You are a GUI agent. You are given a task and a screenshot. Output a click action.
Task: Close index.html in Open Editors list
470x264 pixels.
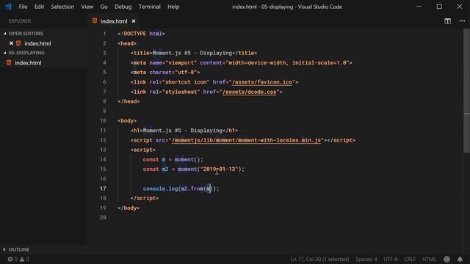(x=12, y=43)
